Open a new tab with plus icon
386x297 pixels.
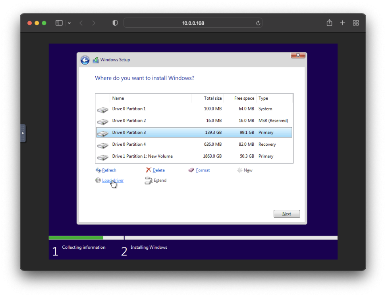click(x=342, y=23)
